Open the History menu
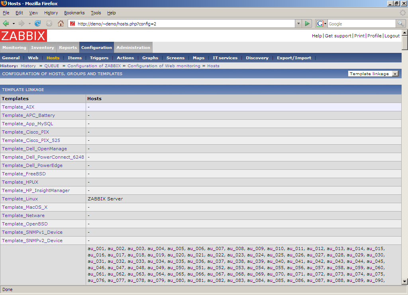This screenshot has height=295, width=408. tap(51, 13)
